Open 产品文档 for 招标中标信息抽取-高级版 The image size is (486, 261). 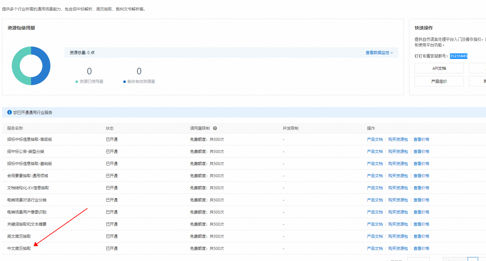click(x=375, y=139)
